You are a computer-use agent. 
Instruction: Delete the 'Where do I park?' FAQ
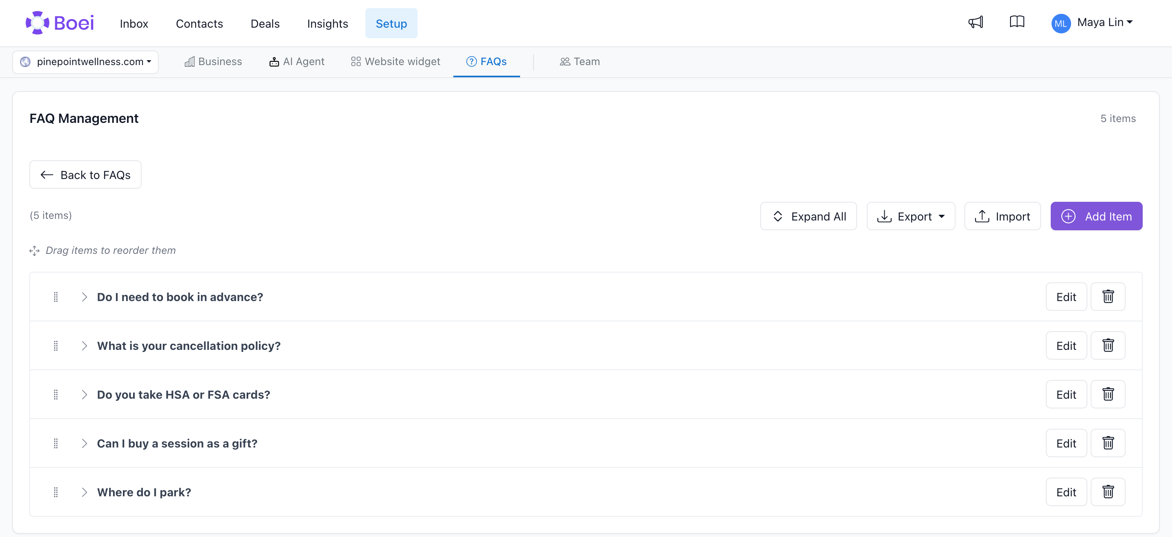(1108, 492)
